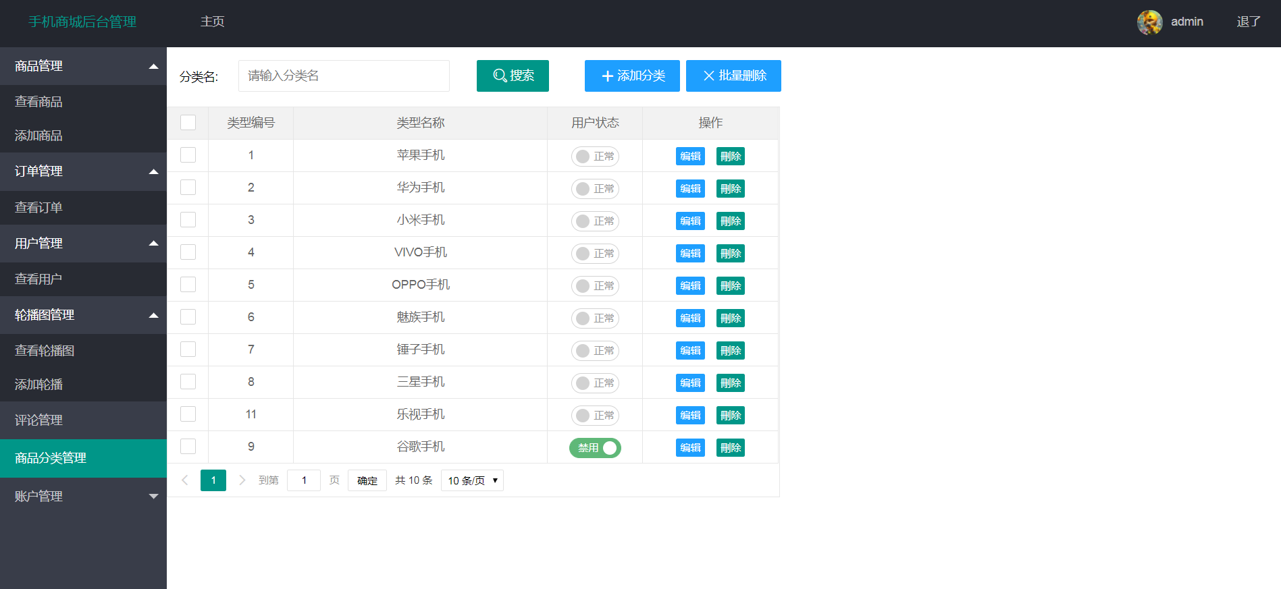Collapse the 用户管理 sidebar group
This screenshot has width=1281, height=589.
pyautogui.click(x=83, y=244)
